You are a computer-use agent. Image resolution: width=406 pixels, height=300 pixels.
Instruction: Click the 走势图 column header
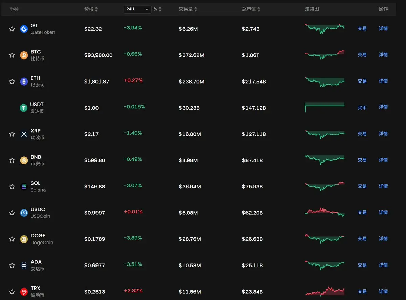coord(312,9)
